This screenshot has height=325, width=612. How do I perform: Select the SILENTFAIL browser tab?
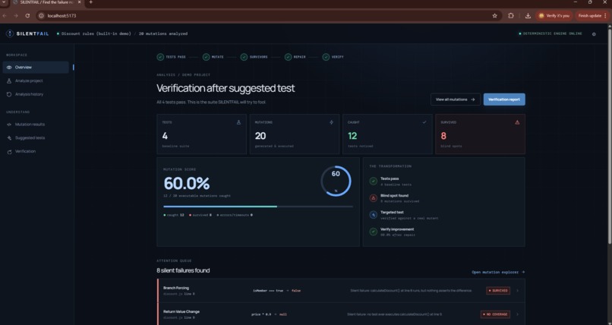(46, 2)
